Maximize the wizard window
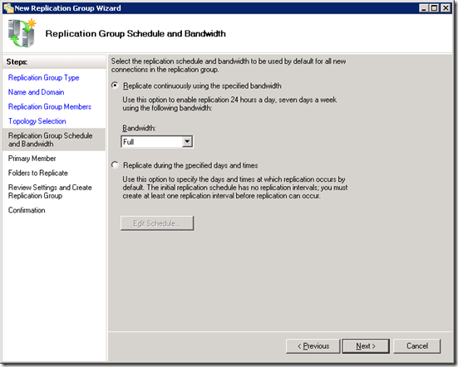This screenshot has height=367, width=458. (x=435, y=8)
